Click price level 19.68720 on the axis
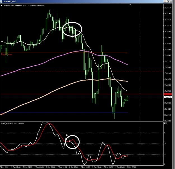Image resolution: width=175 pixels, height=169 pixels. point(168,85)
